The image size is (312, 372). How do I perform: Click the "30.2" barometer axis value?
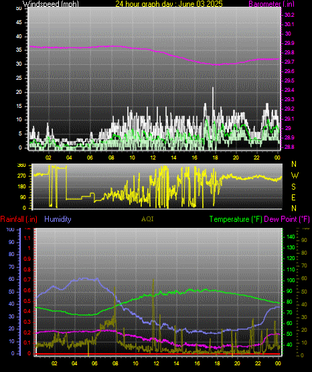pyautogui.click(x=289, y=15)
